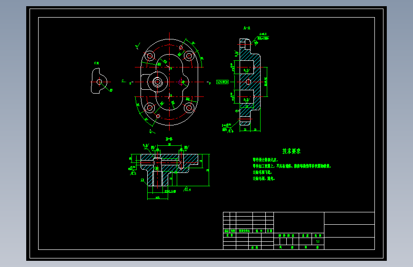Select the fourth technical requirement line
The height and width of the screenshot is (267, 413).
click(263, 179)
